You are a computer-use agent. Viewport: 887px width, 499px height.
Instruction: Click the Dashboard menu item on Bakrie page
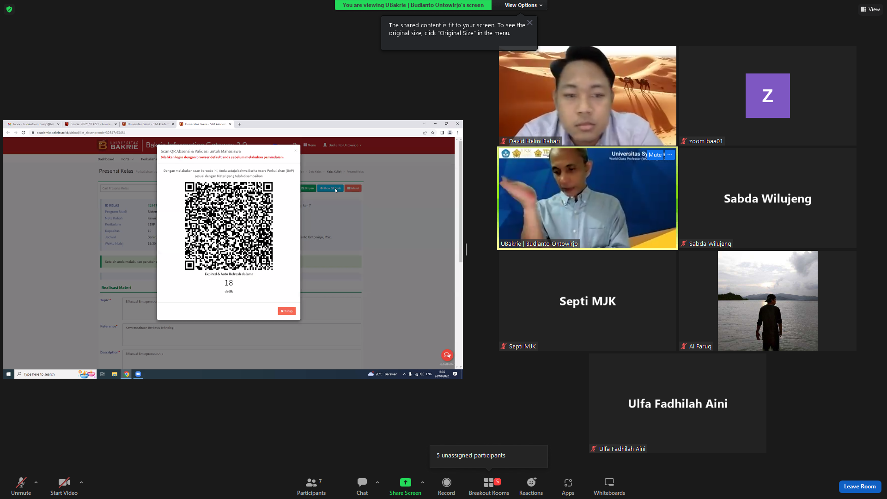[x=106, y=159]
